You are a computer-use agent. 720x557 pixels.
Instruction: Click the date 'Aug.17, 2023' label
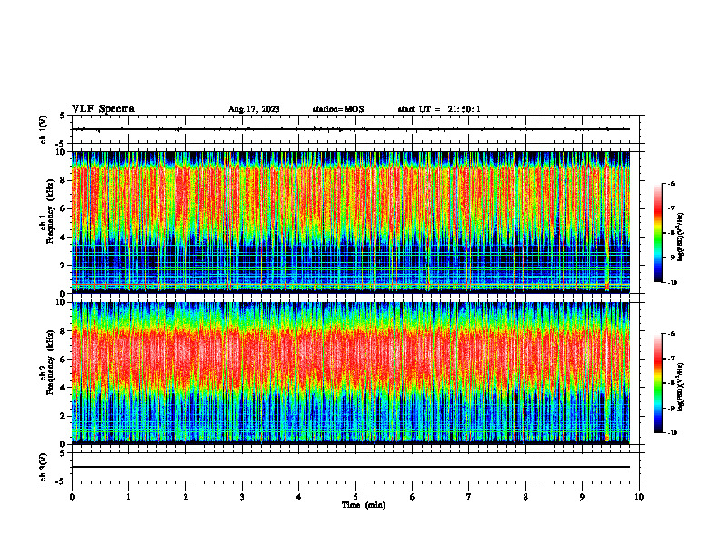254,109
